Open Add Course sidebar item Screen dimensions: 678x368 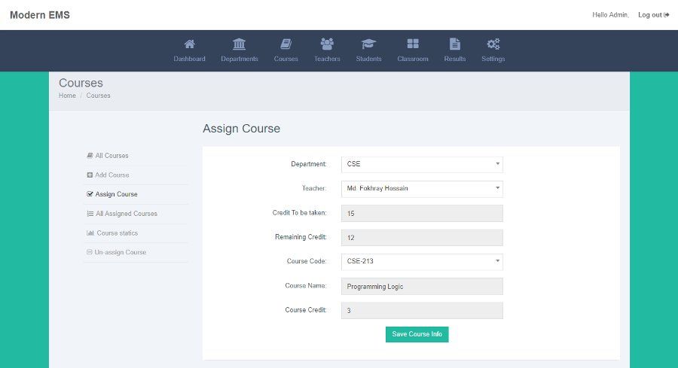tap(111, 175)
